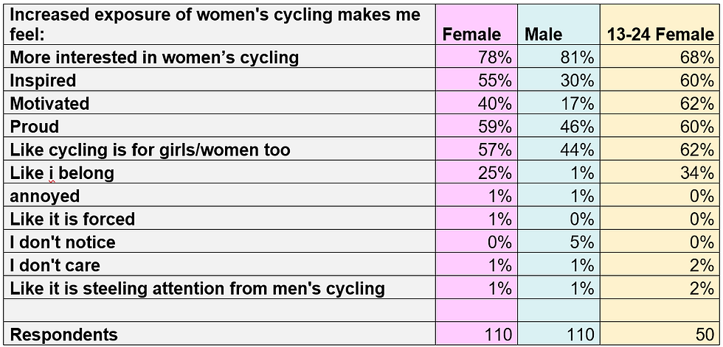
Task: Click the Inspired row label cell
Action: [x=220, y=80]
